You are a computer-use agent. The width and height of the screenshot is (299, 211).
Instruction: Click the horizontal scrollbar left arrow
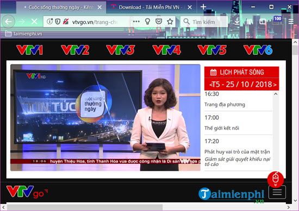click(x=3, y=207)
